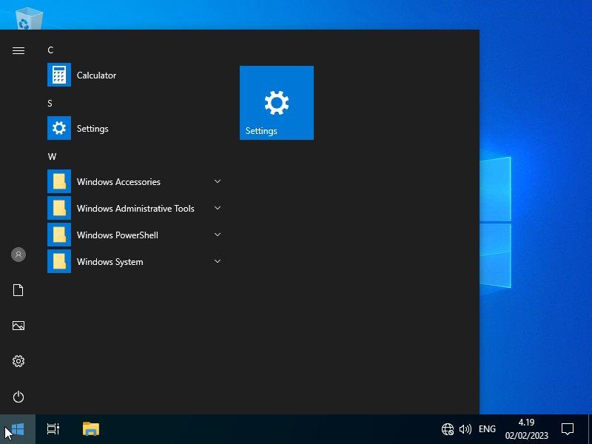The height and width of the screenshot is (444, 592).
Task: Expand Windows Administrative Tools chevron
Action: click(218, 208)
